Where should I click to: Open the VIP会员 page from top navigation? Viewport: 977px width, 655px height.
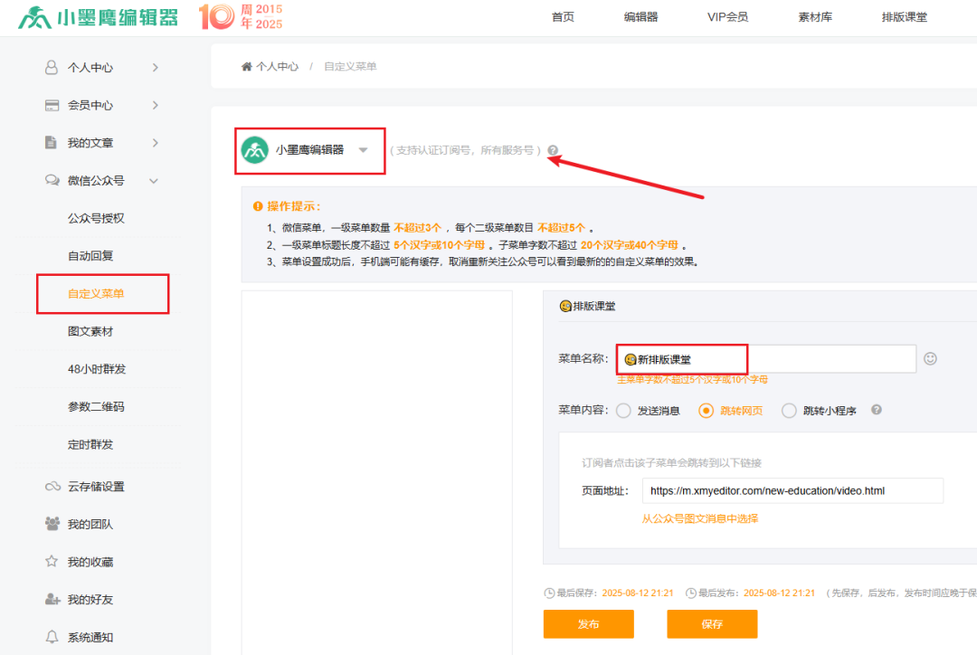[728, 16]
